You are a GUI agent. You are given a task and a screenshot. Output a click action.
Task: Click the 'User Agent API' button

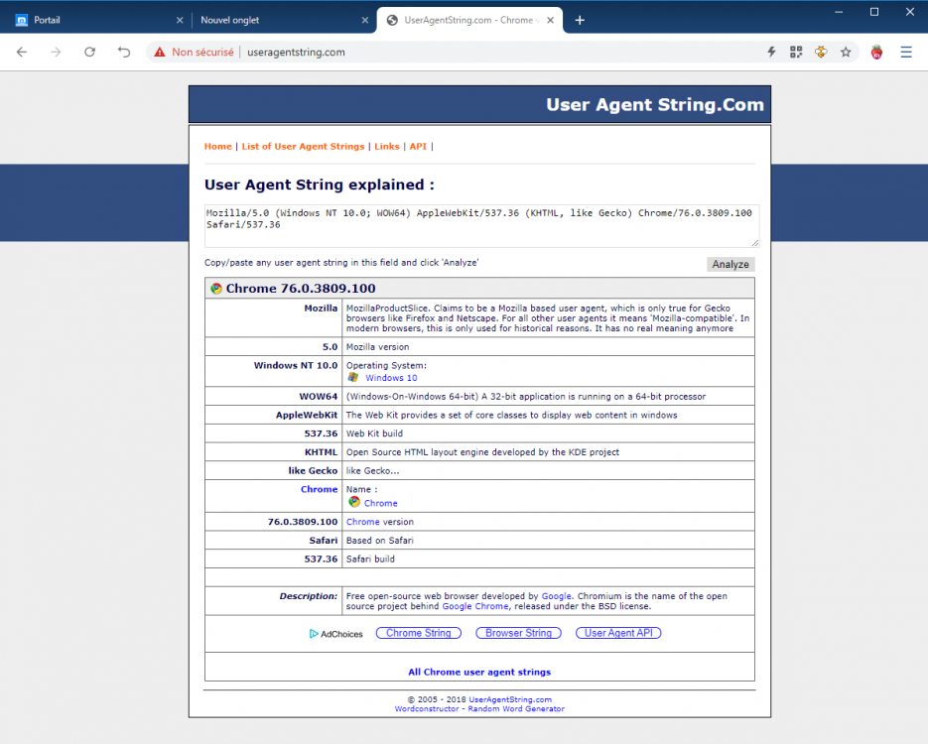point(617,632)
